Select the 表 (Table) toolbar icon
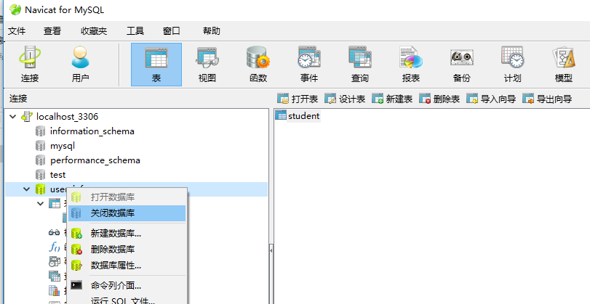The width and height of the screenshot is (590, 304). point(156,65)
